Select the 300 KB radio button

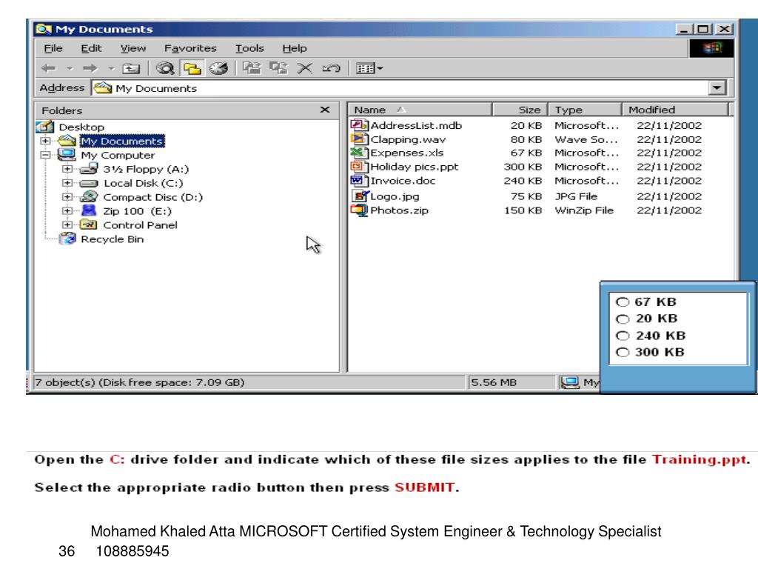point(623,352)
